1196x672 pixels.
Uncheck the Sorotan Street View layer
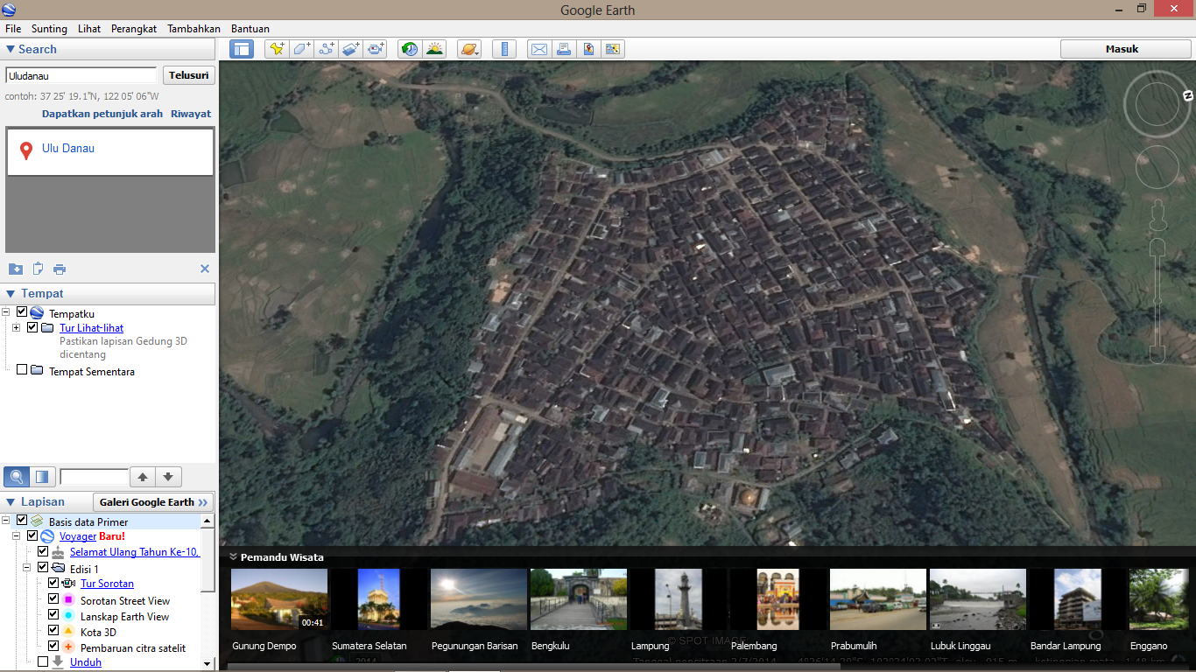point(53,599)
